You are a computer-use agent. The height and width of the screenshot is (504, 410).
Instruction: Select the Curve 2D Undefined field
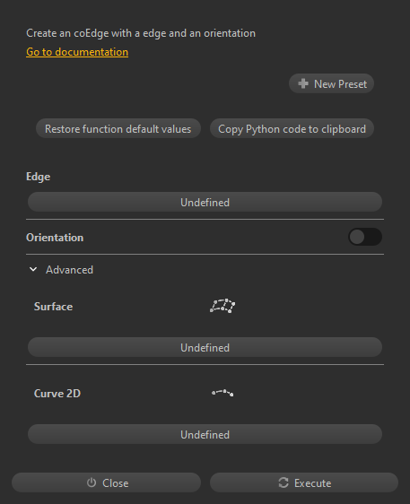[205, 434]
